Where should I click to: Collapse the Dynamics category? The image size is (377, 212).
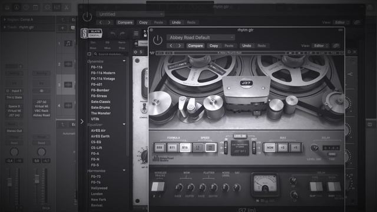(x=124, y=61)
